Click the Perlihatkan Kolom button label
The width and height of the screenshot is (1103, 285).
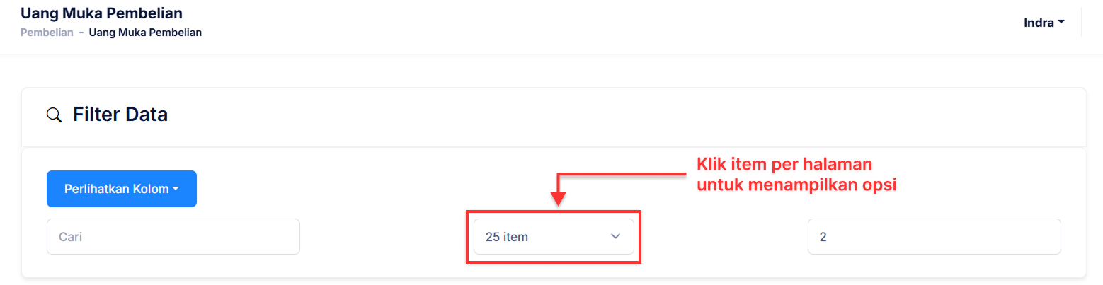coord(116,189)
